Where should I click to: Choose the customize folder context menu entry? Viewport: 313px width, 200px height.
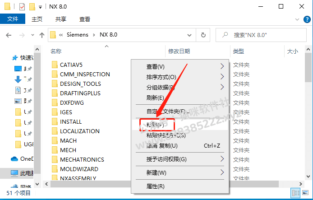coord(180,112)
